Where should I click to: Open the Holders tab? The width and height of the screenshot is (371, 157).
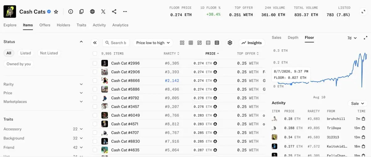(x=63, y=25)
